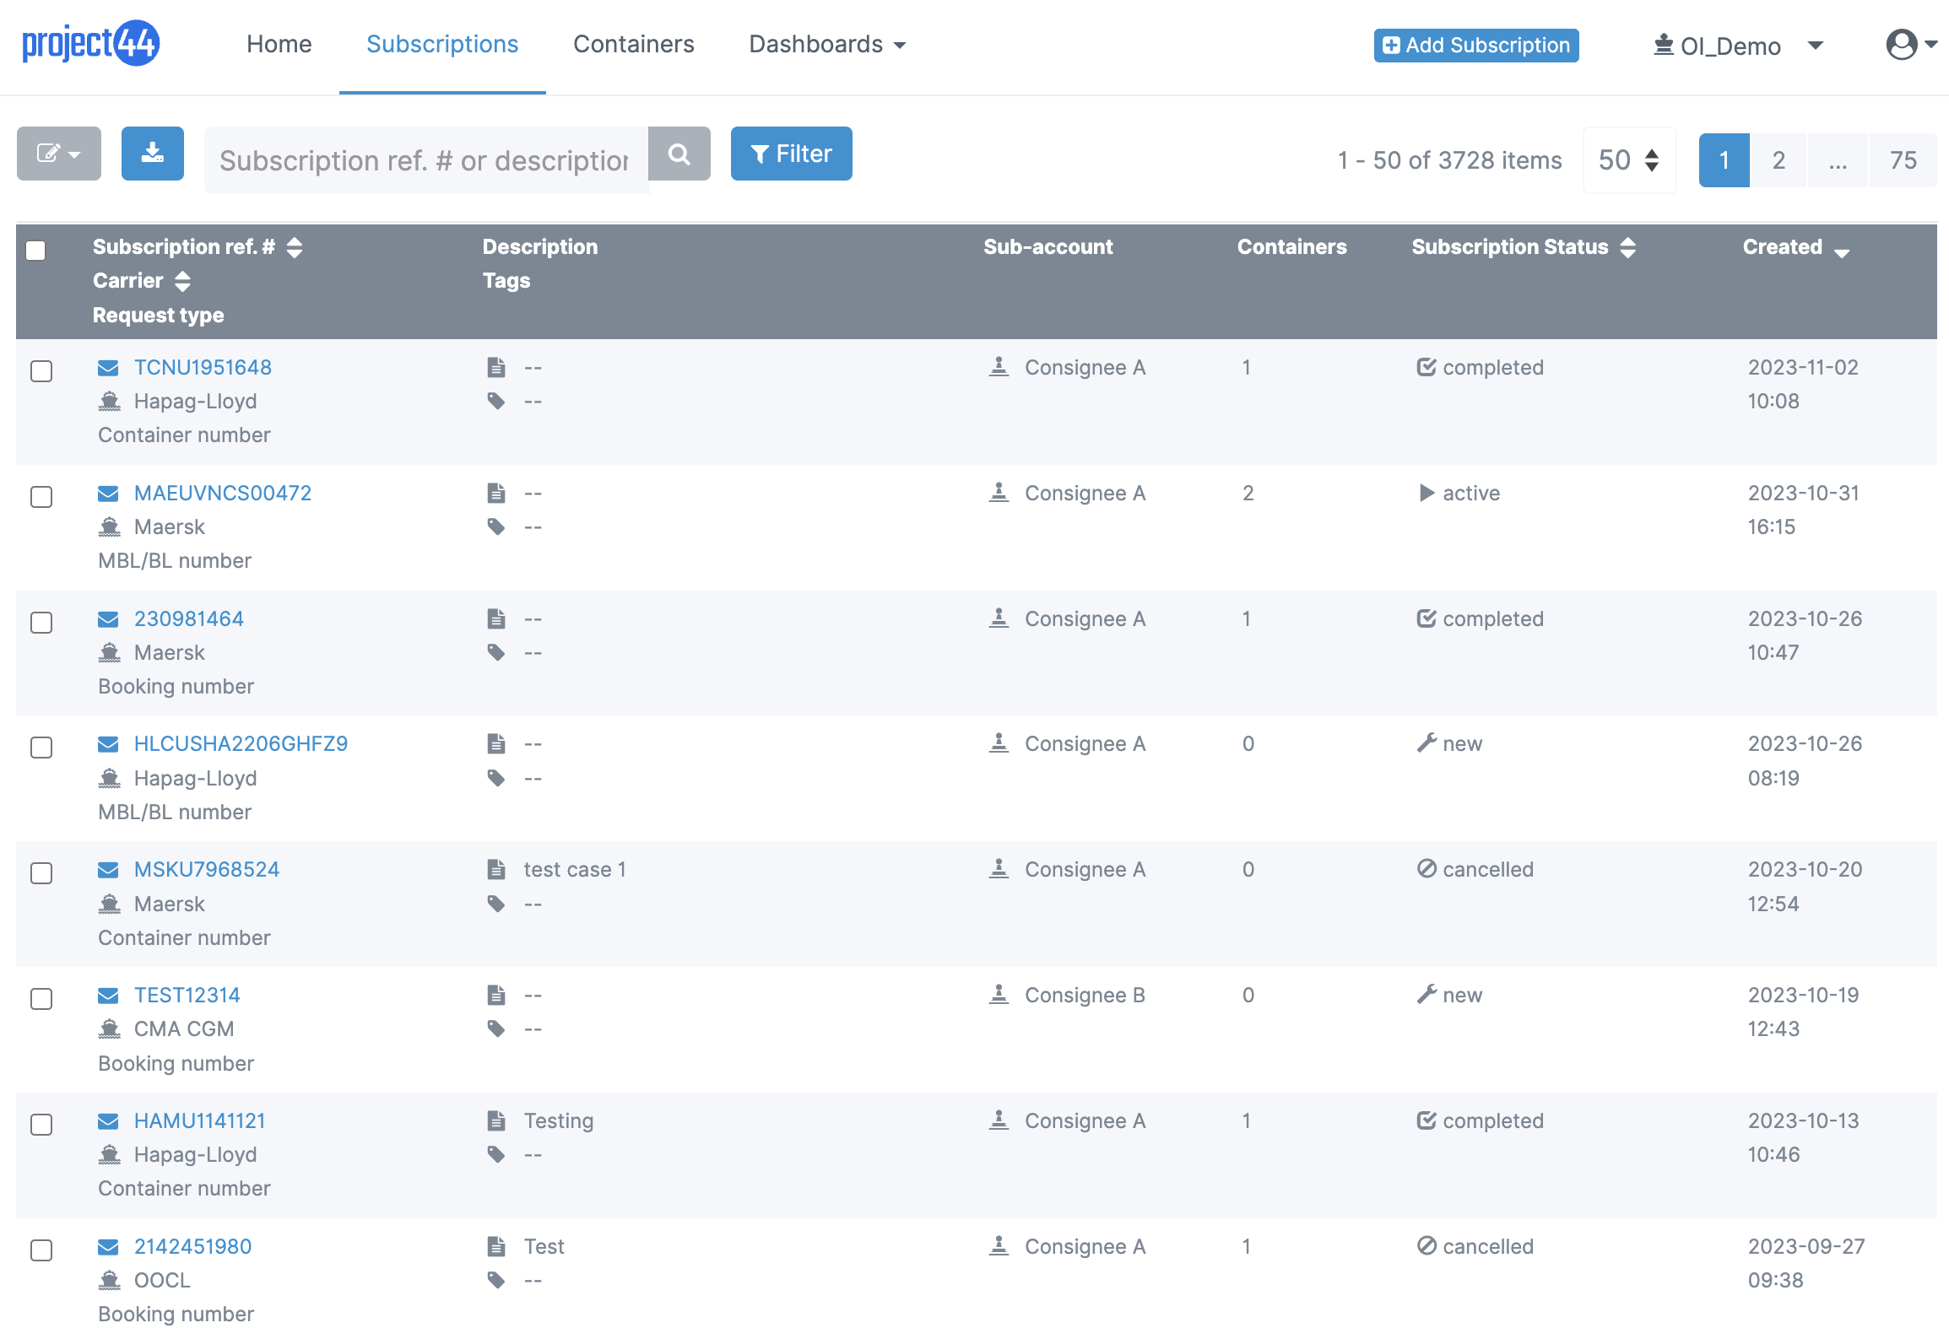Click the completed check icon for TCNU1951648

coord(1427,367)
